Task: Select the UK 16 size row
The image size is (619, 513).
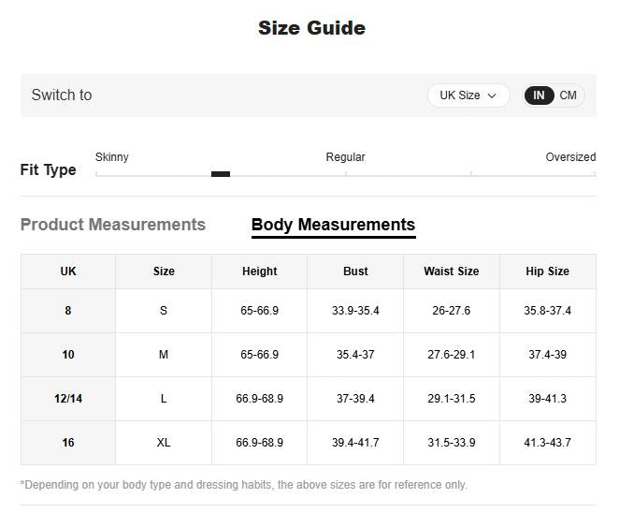Action: click(x=68, y=443)
